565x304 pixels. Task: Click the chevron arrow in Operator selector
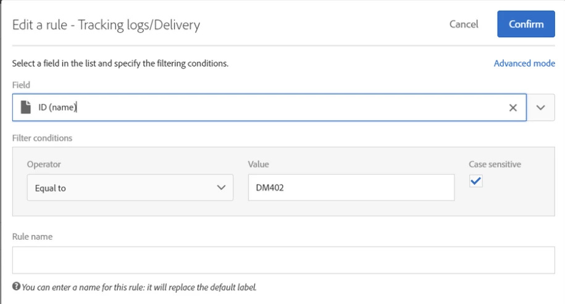[222, 188]
